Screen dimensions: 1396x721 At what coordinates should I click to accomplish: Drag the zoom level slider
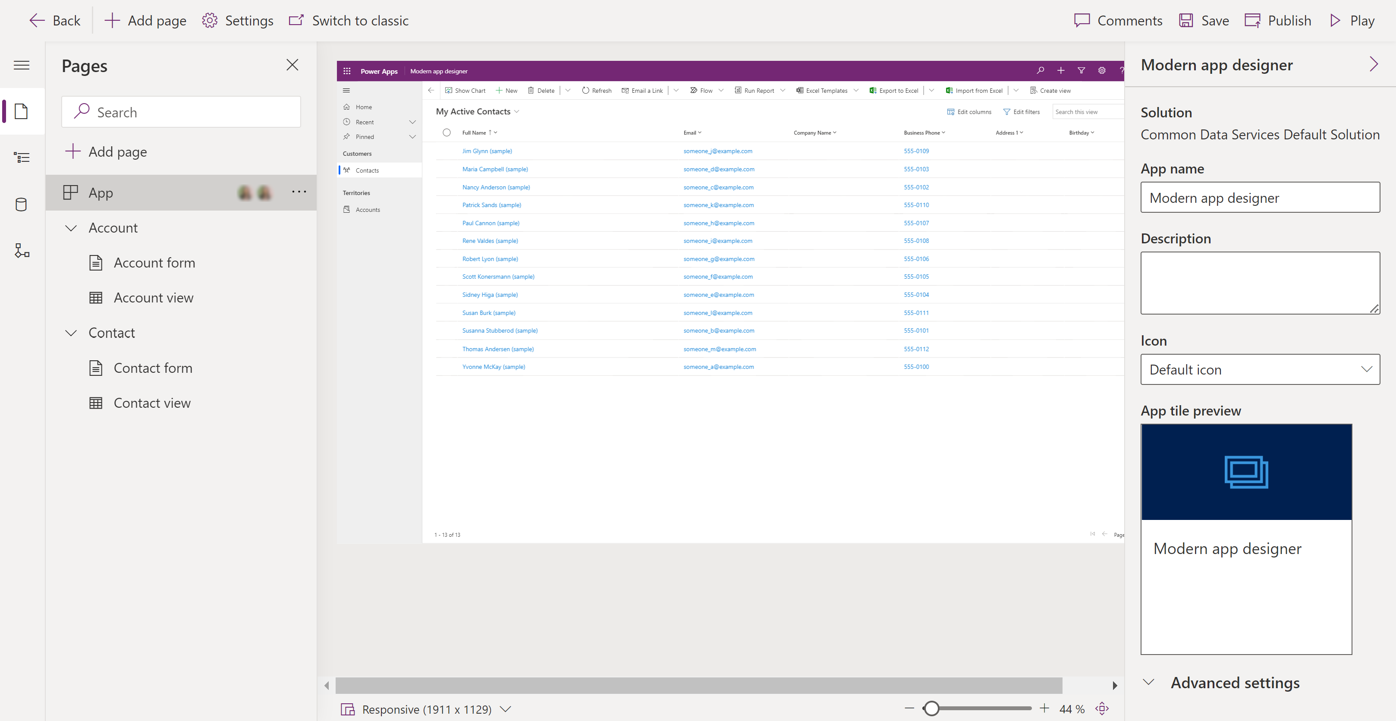point(930,708)
